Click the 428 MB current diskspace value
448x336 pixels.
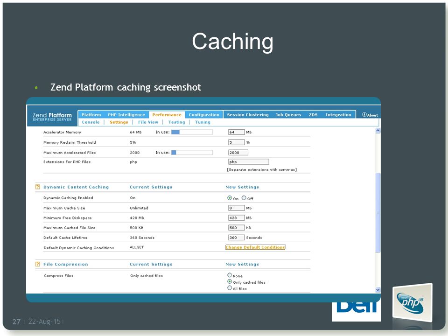click(x=137, y=218)
